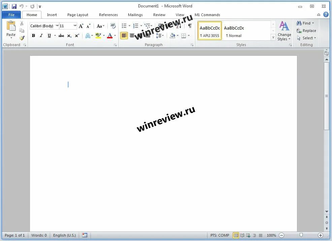The width and height of the screenshot is (332, 241).
Task: Click the Clear Formatting icon
Action: [113, 26]
